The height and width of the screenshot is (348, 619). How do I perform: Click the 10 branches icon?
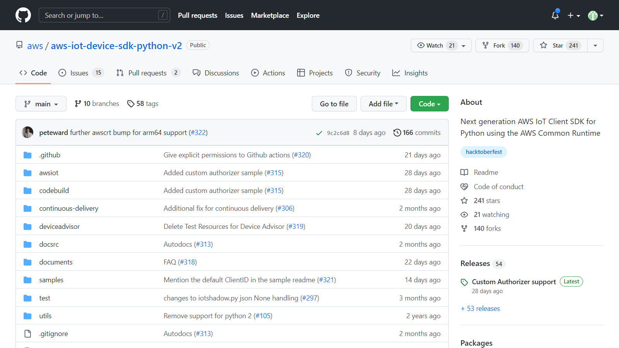pos(78,104)
